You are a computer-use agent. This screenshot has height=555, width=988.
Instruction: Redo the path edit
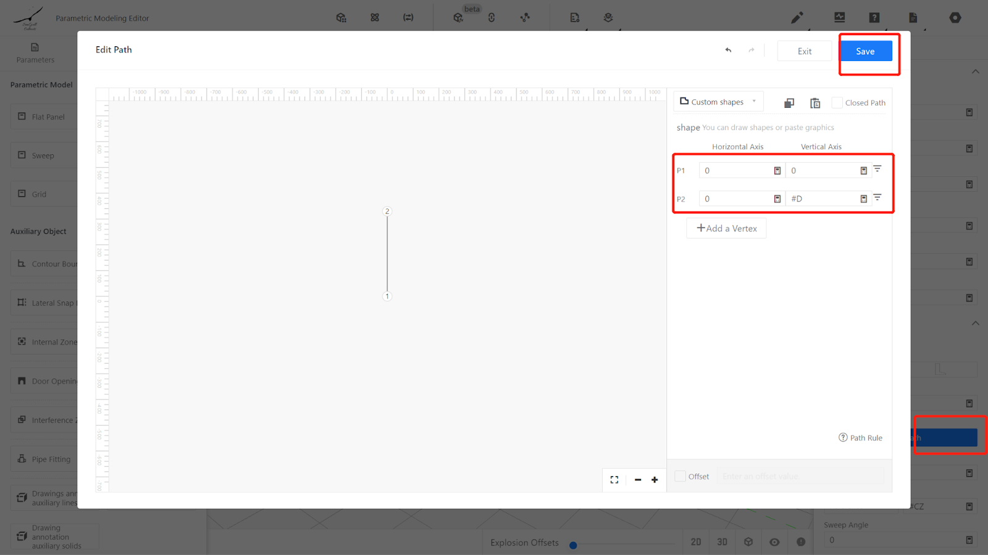pos(751,51)
